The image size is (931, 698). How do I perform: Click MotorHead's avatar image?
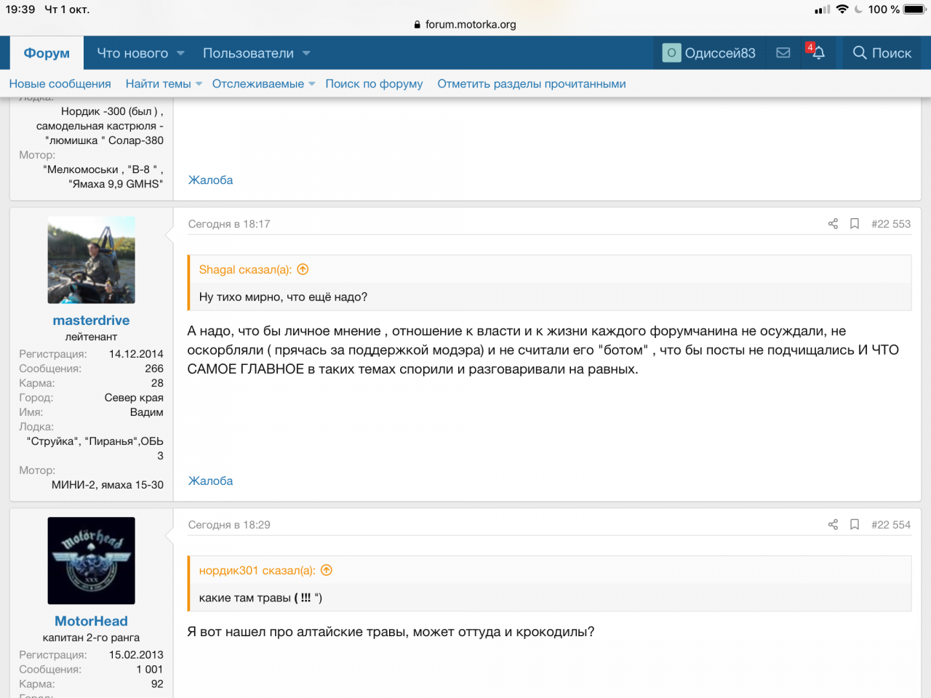(x=91, y=561)
